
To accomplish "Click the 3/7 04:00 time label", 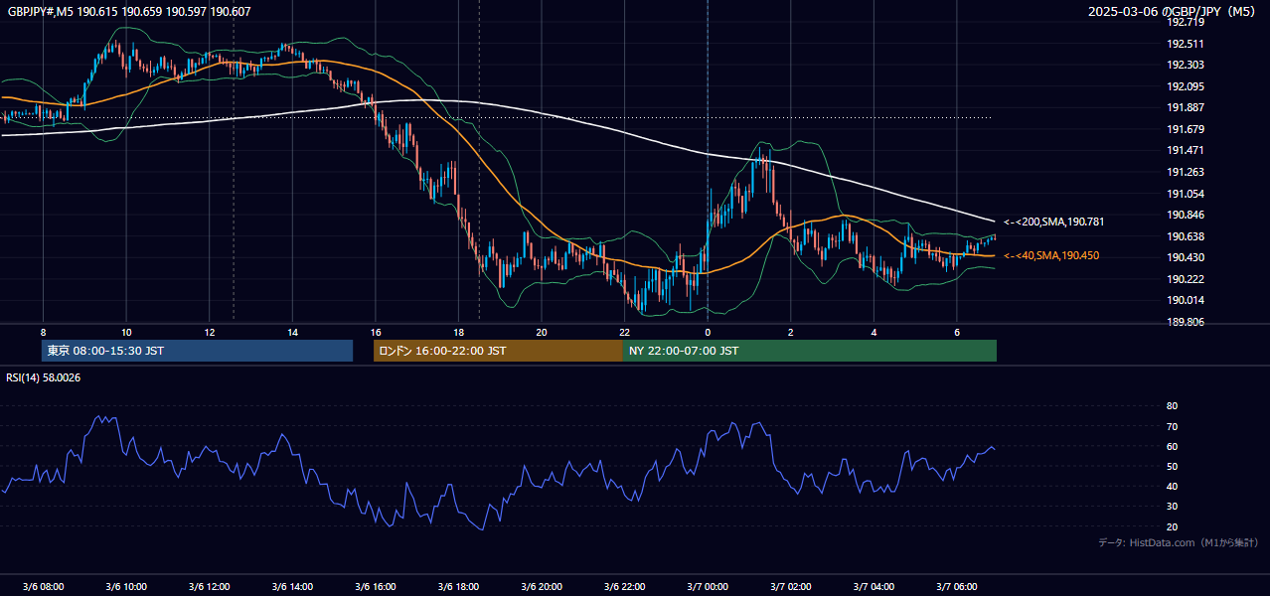I will (x=873, y=586).
